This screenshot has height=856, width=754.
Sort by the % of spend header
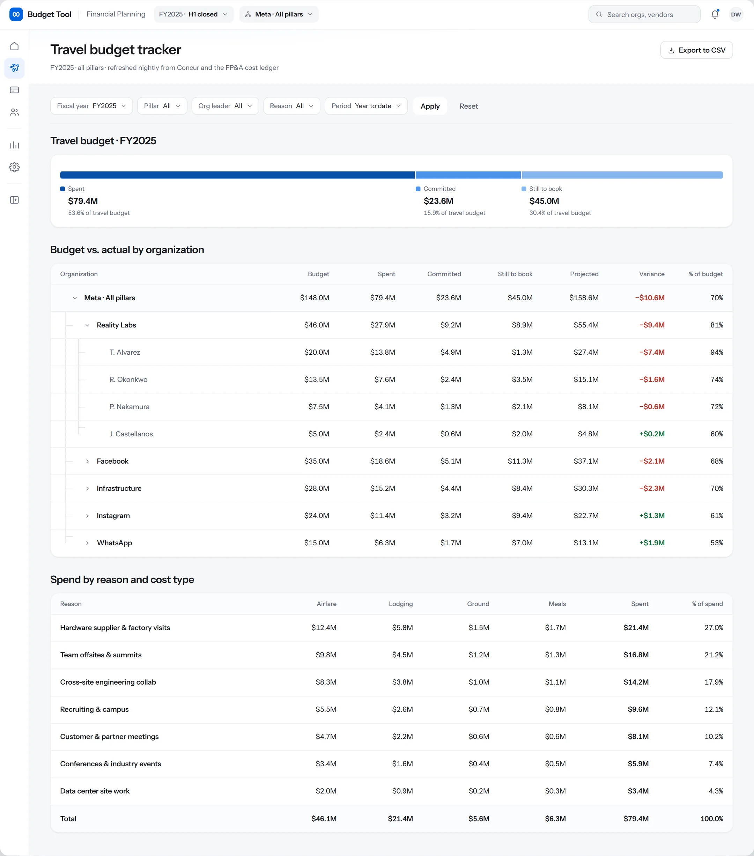[x=707, y=604]
